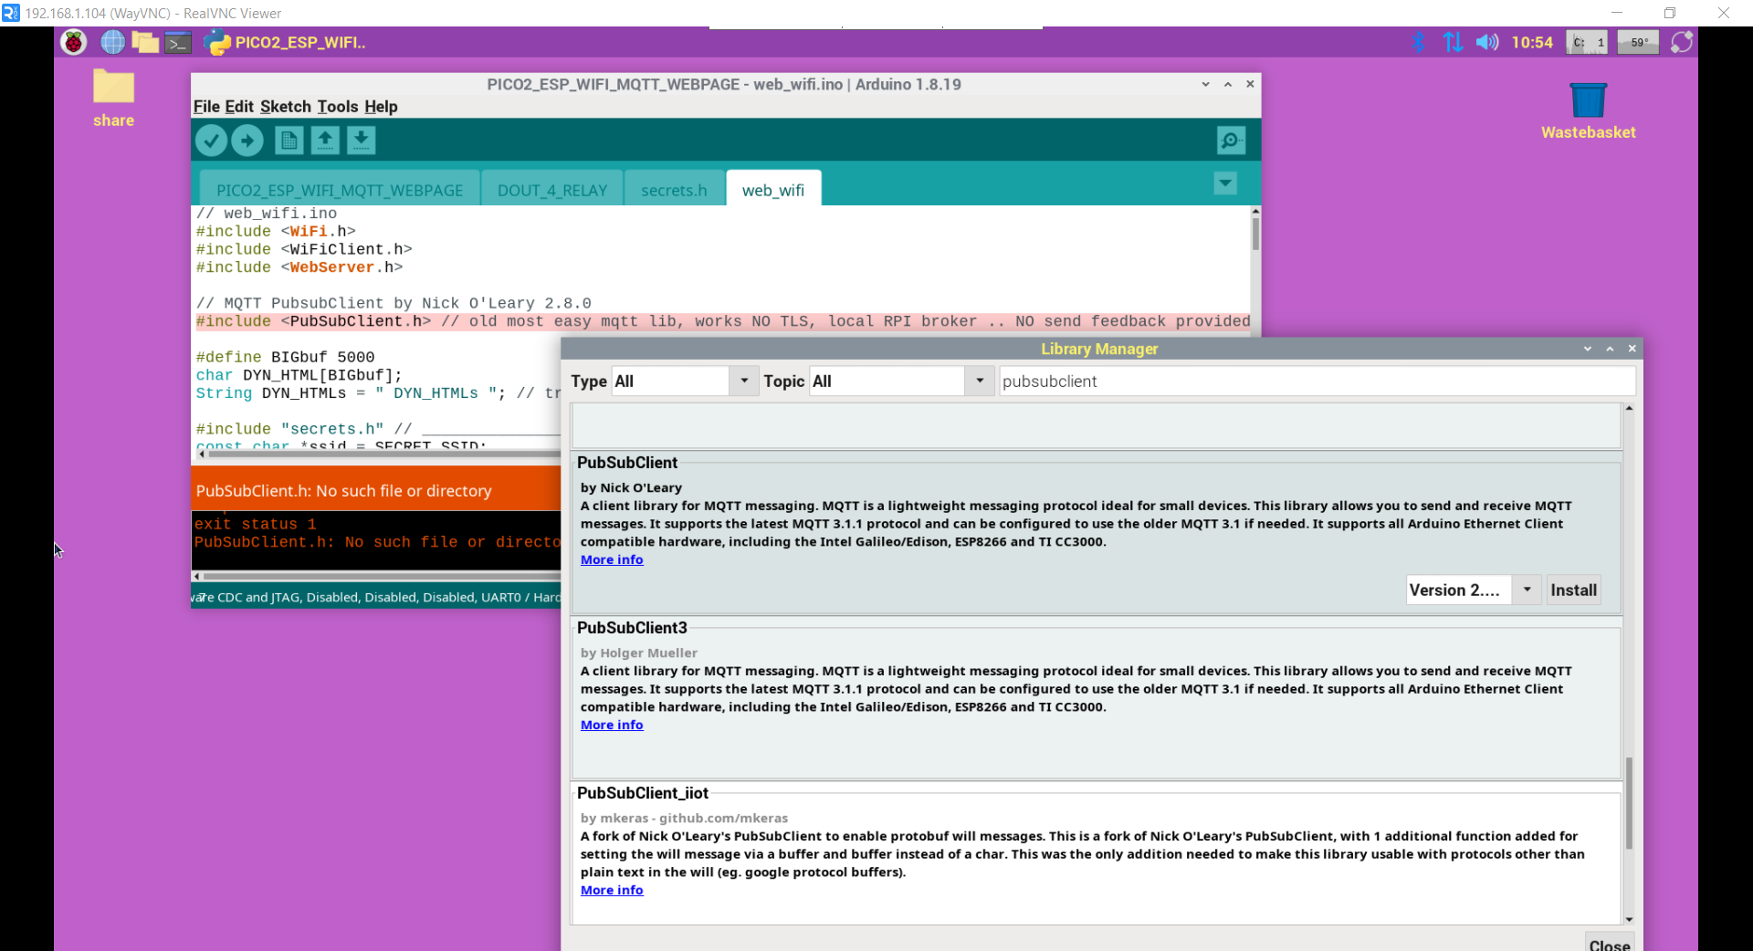The width and height of the screenshot is (1753, 951).
Task: Open More info link for PubSubClient
Action: point(612,559)
